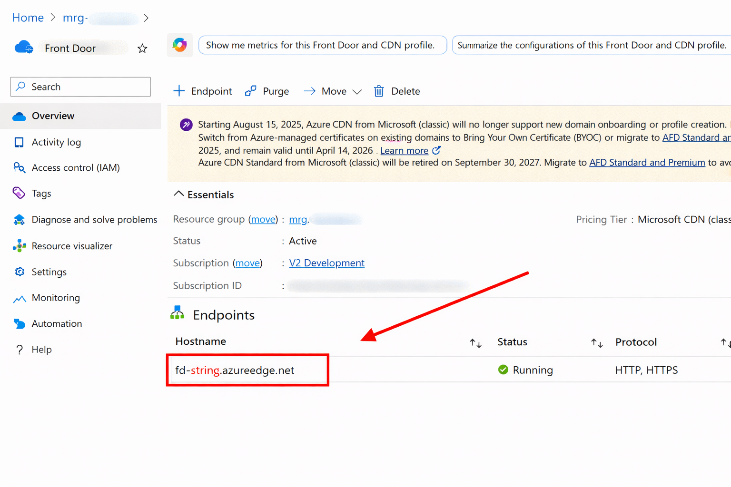Click move link next to Subscription

pos(247,263)
